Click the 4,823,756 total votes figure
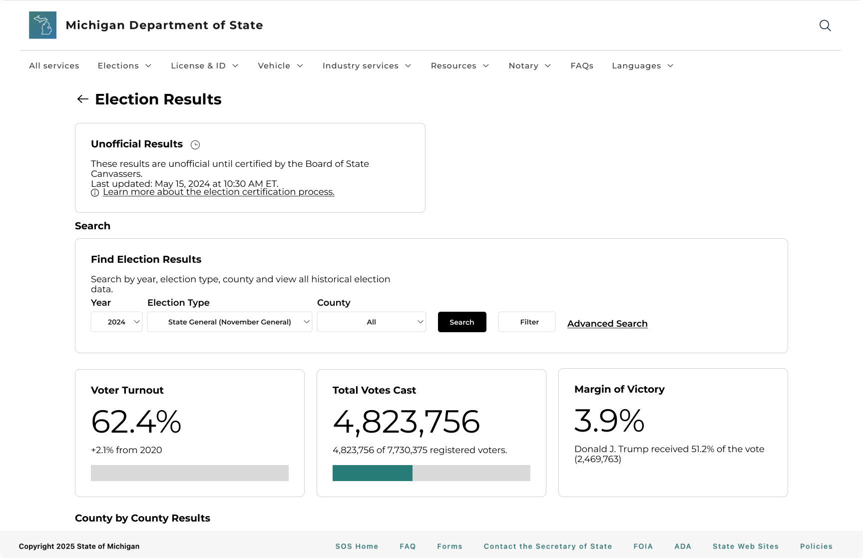Screen dimensions: 863x558 coord(406,422)
